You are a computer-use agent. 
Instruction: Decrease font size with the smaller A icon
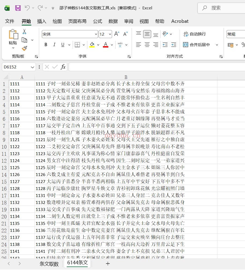[126, 34]
